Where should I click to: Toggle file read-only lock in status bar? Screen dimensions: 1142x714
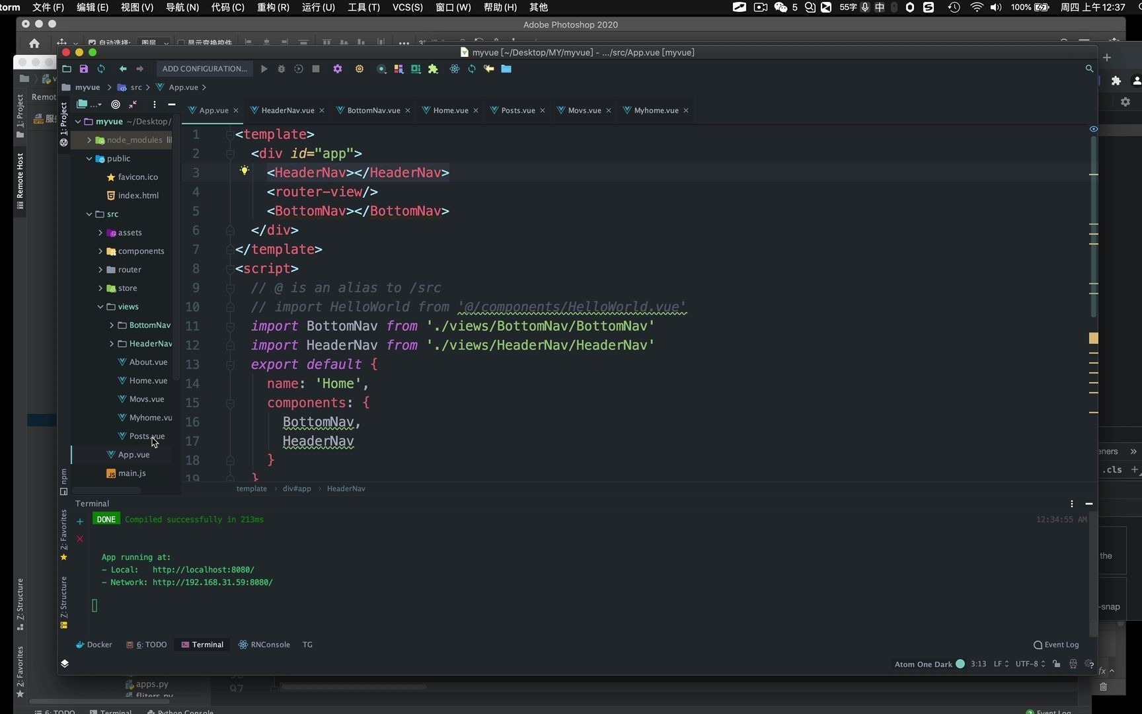point(1057,664)
